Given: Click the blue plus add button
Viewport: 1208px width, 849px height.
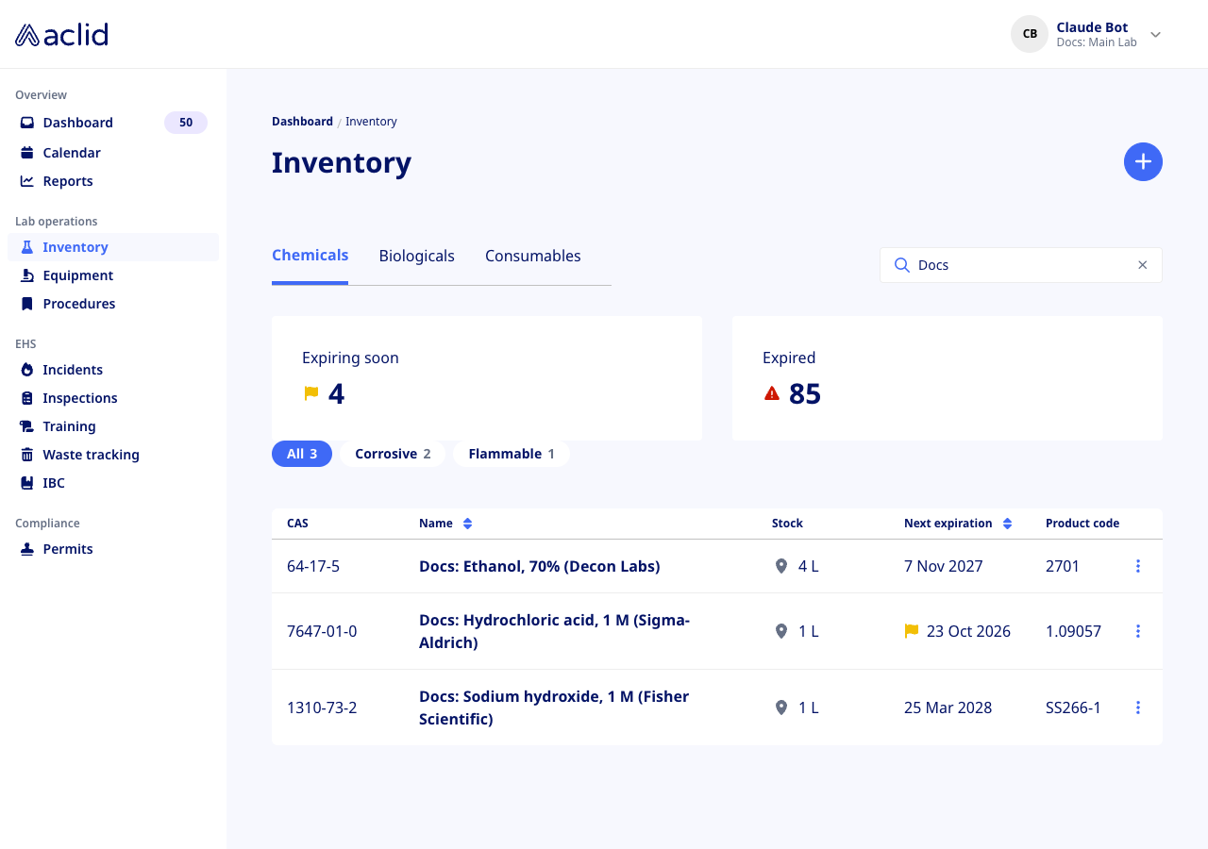Looking at the screenshot, I should [1143, 162].
